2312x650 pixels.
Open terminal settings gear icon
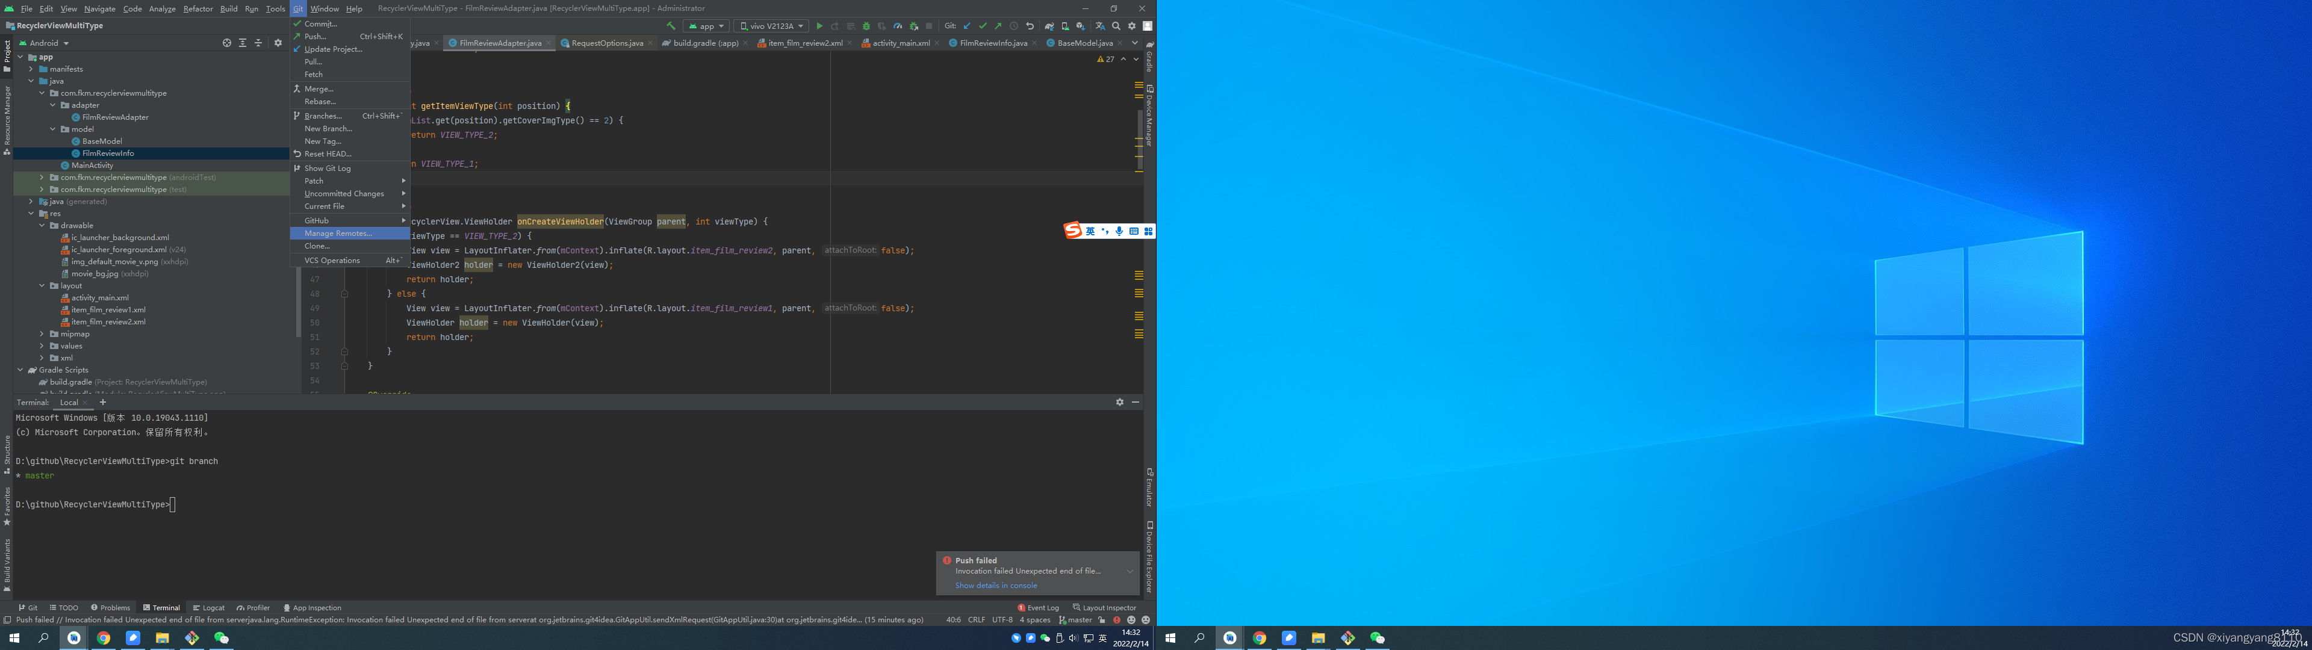(x=1120, y=402)
